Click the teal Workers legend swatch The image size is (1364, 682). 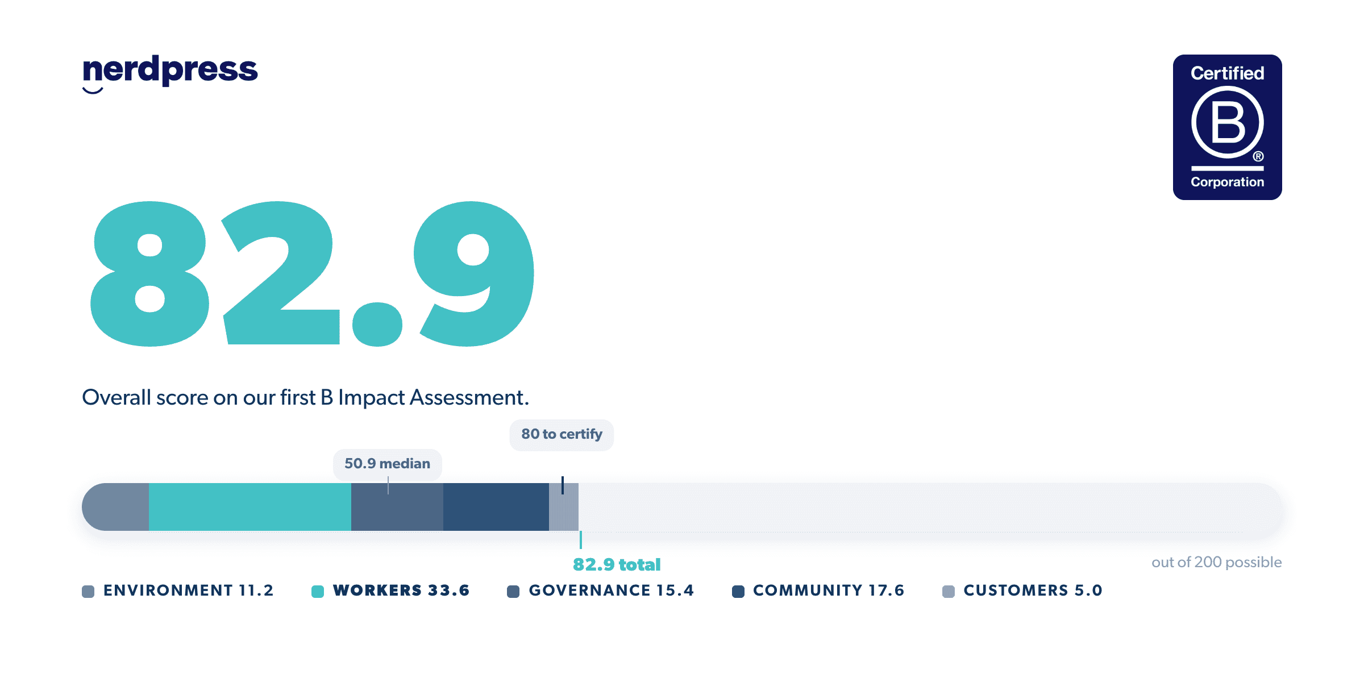tap(318, 591)
